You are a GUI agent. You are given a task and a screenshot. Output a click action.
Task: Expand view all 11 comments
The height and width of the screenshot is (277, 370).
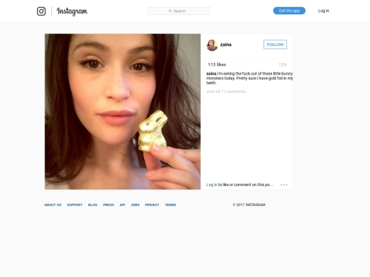(x=226, y=92)
